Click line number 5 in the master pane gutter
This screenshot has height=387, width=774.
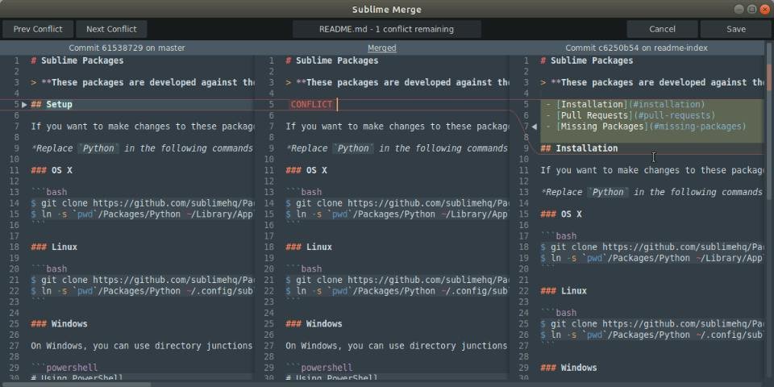17,105
